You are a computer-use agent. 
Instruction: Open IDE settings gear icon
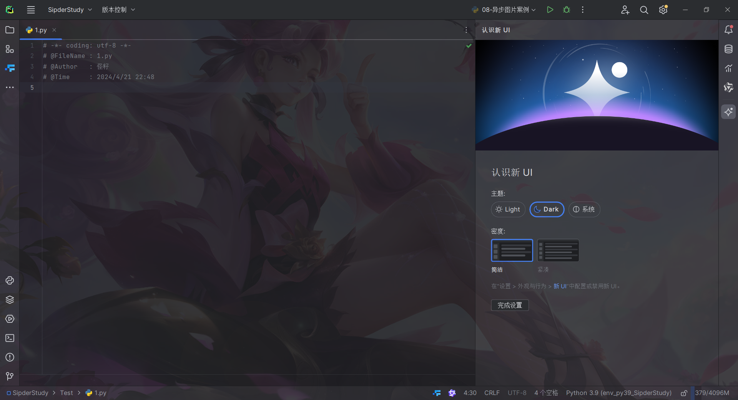click(x=663, y=10)
